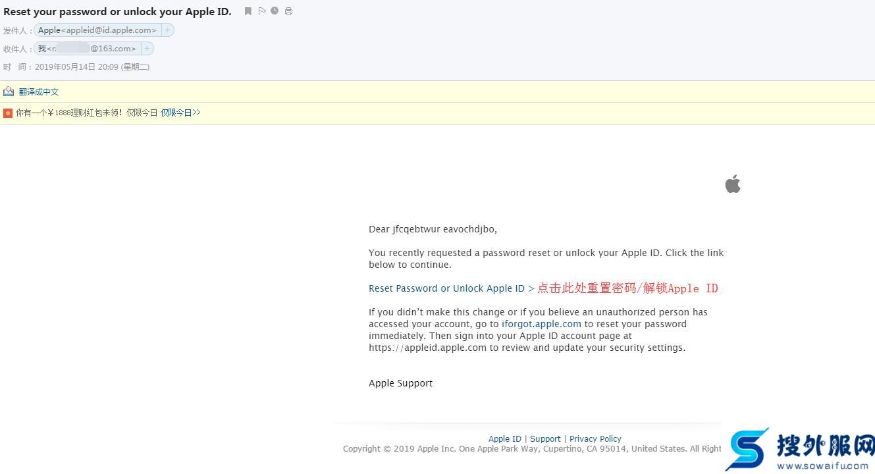The width and height of the screenshot is (875, 474).
Task: Flag the email with the flag icon
Action: tap(261, 11)
